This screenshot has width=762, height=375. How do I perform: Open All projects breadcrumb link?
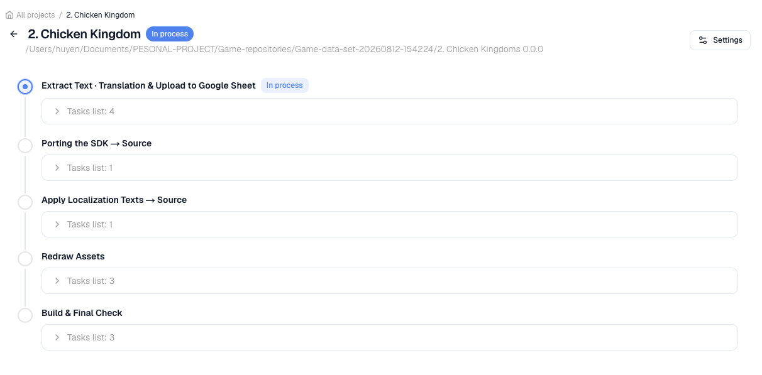pos(35,15)
